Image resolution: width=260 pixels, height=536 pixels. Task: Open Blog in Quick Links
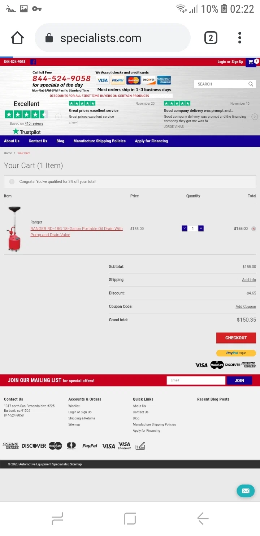tap(136, 418)
